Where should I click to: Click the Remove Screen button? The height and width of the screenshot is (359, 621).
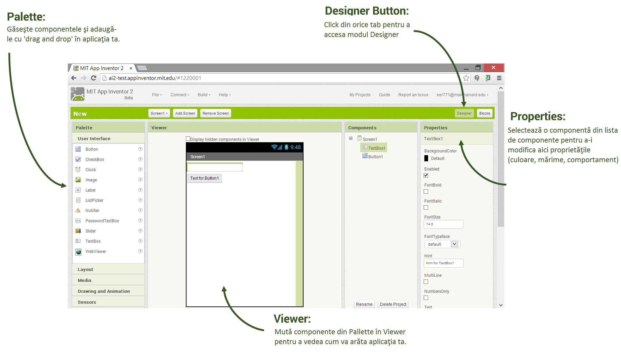click(215, 113)
